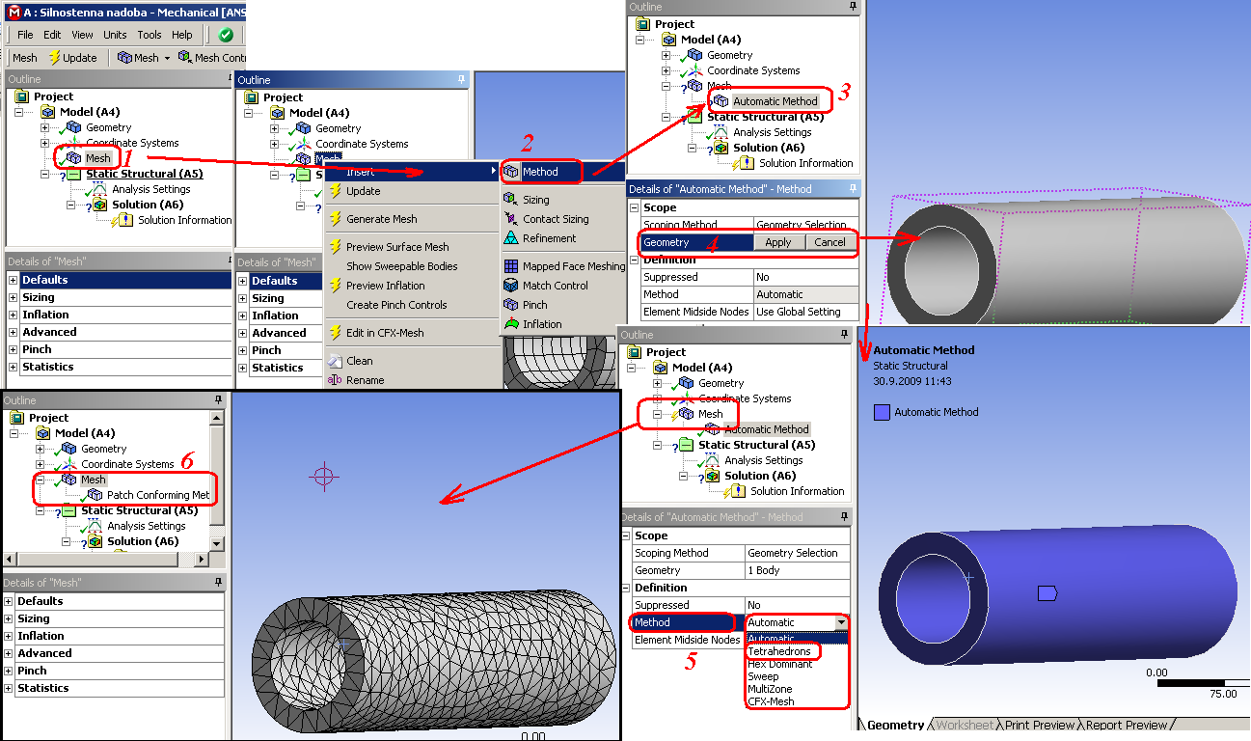Screen dimensions: 1251x741
Task: Choose Pinch from the Insert submenu
Action: click(534, 305)
